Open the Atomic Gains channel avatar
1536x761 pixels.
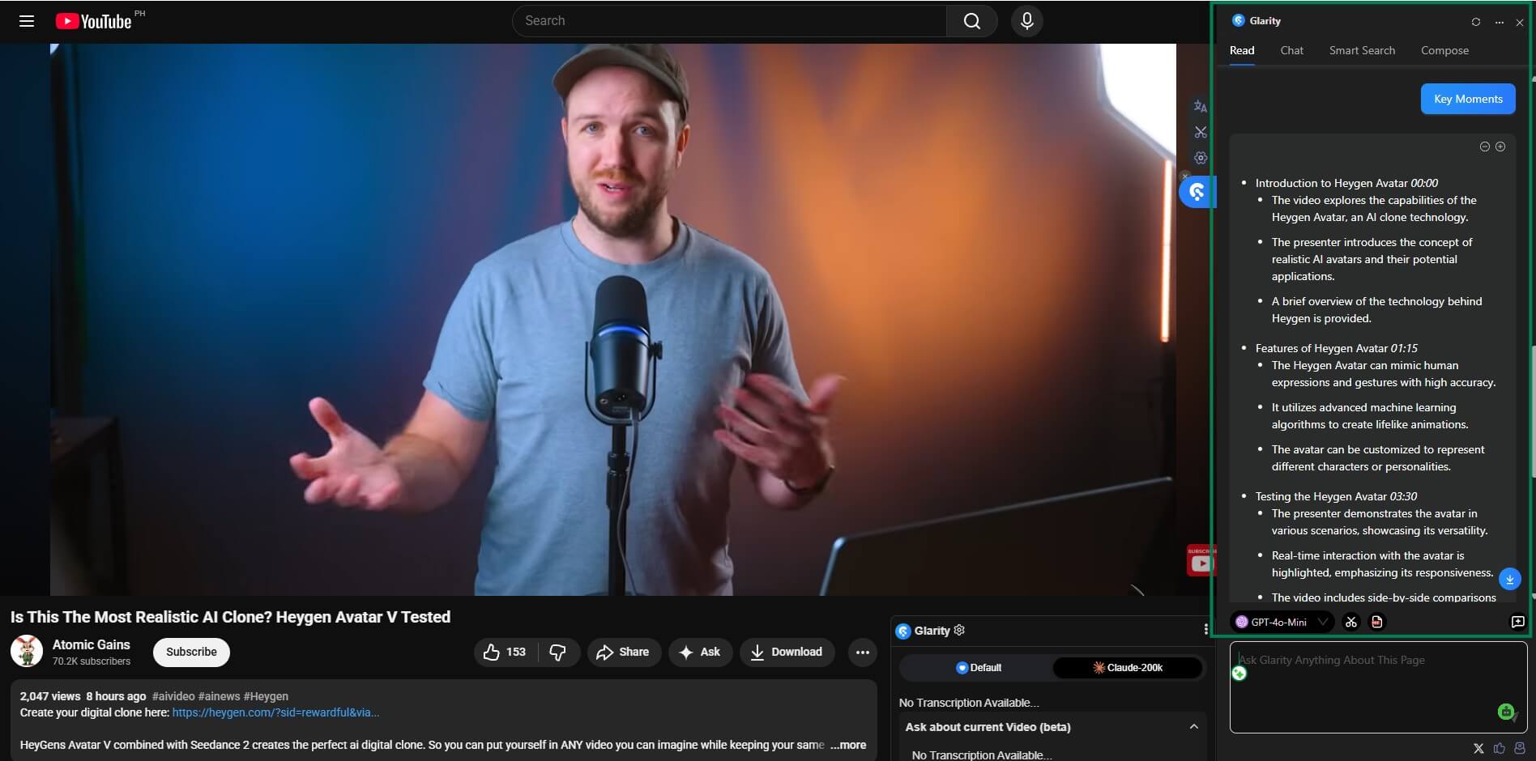27,652
